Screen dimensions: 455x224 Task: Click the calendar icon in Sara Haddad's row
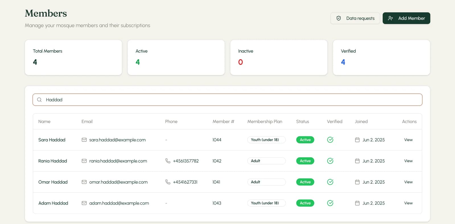[357, 140]
